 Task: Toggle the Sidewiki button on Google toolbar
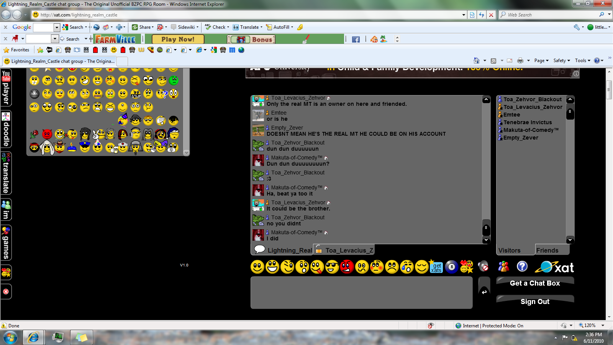pos(184,27)
